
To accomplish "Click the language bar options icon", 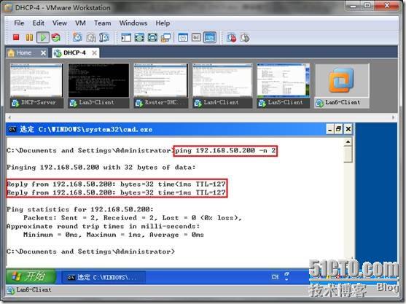I will pyautogui.click(x=286, y=276).
